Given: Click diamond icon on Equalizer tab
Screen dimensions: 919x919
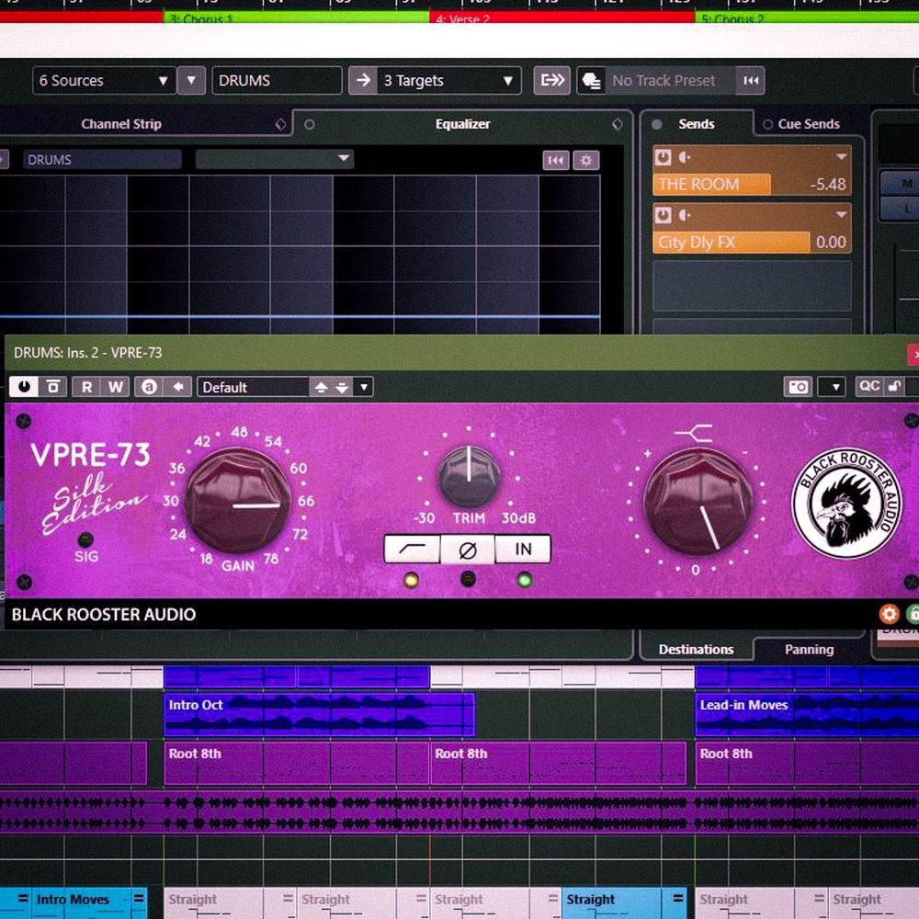Looking at the screenshot, I should click(x=618, y=124).
